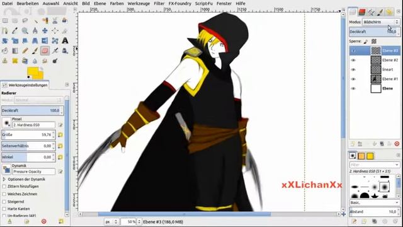This screenshot has height=227, width=403.
Task: Hide the Ebene #3 layer
Action: (353, 50)
